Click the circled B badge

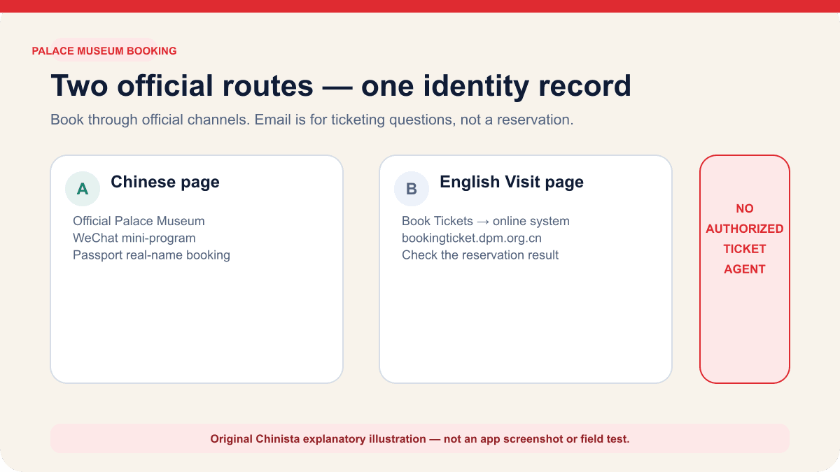click(412, 189)
